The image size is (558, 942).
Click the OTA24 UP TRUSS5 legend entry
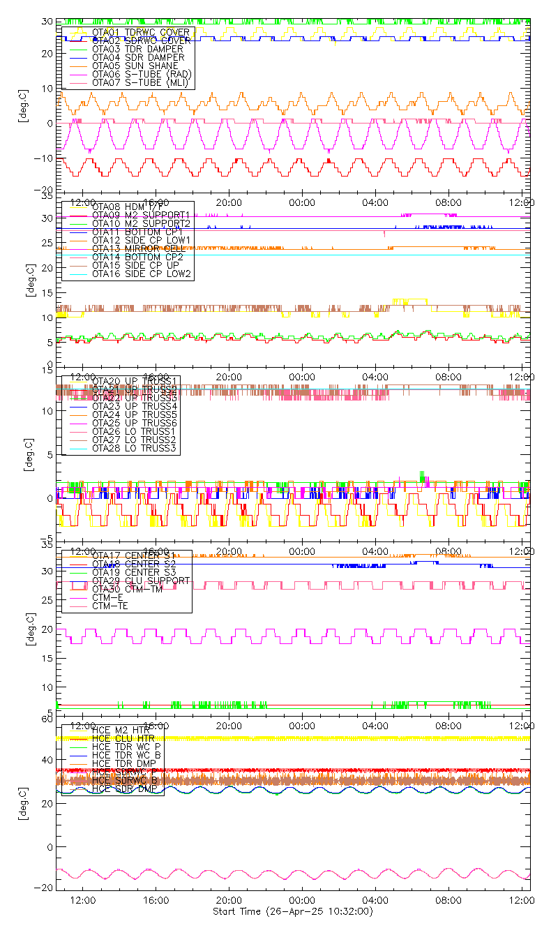[x=135, y=414]
